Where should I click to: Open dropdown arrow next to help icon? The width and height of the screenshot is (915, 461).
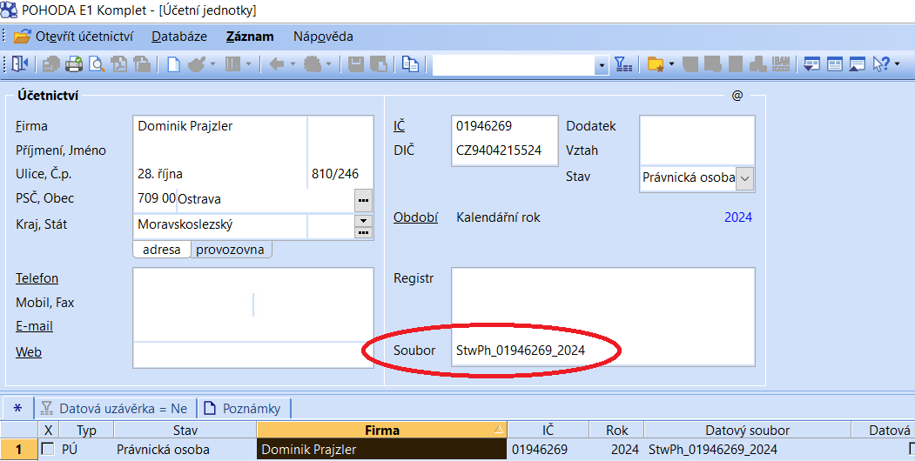pos(897,64)
